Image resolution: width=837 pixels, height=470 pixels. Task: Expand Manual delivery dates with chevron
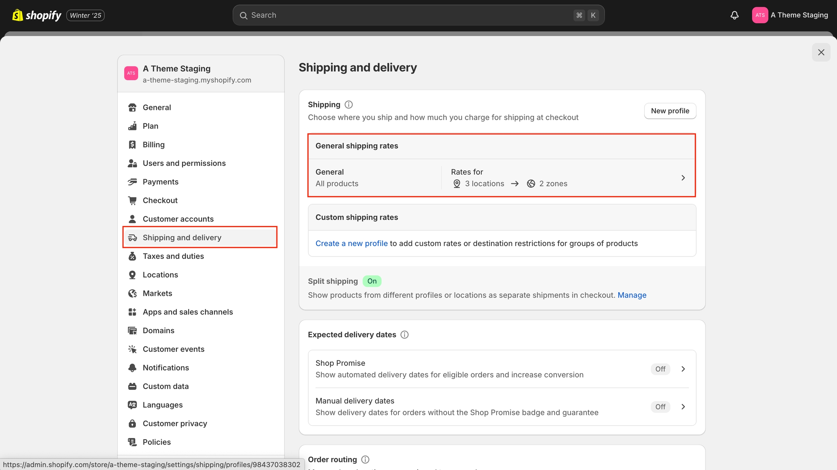683,407
